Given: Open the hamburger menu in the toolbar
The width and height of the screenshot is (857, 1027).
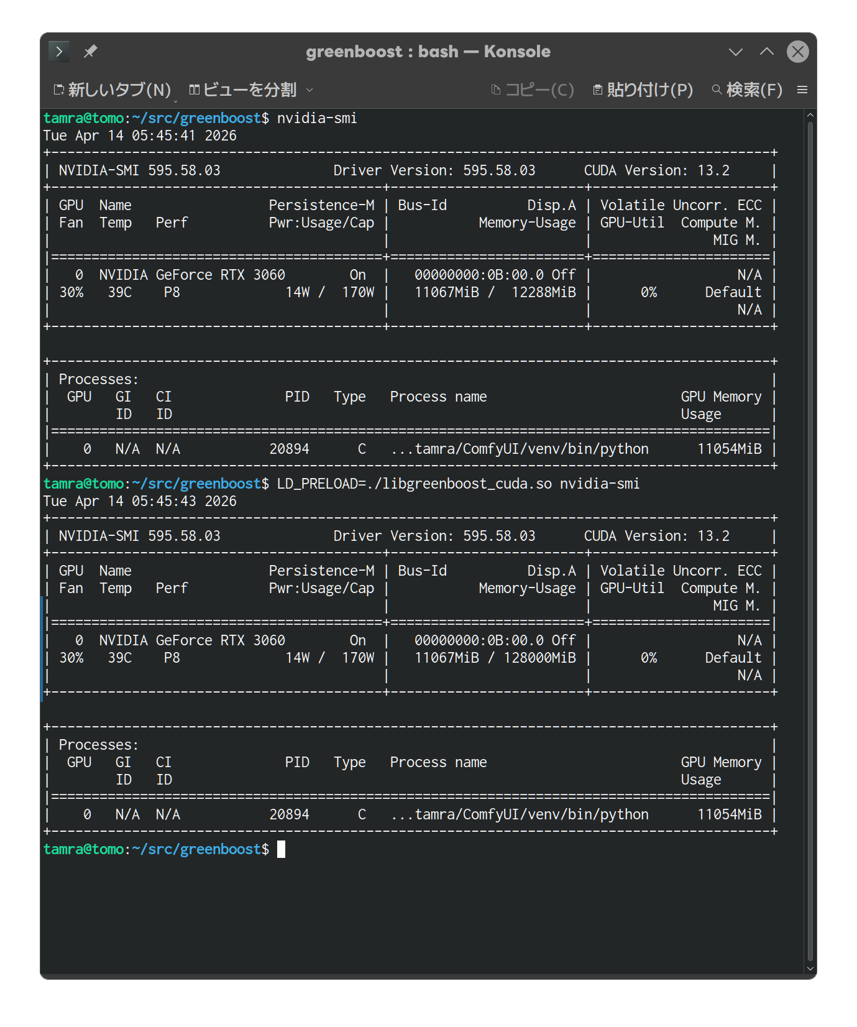Looking at the screenshot, I should tap(802, 90).
